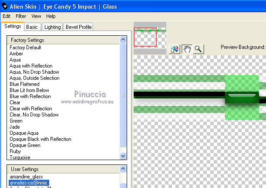Screen dimensions: 266x188
Task: Select the Turquoise preset
Action: click(x=20, y=157)
